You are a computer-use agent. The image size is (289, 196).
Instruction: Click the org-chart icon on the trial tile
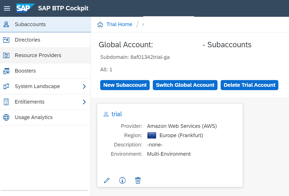click(106, 114)
